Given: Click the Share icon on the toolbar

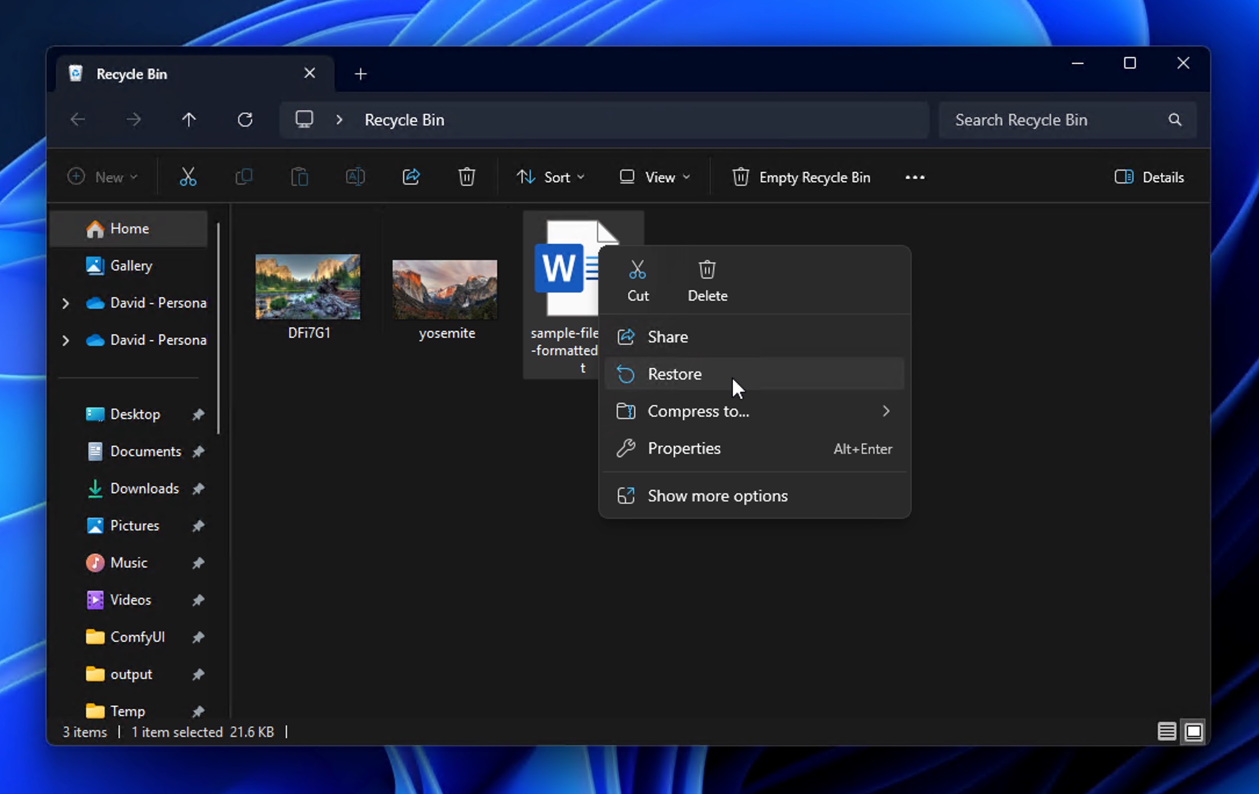Looking at the screenshot, I should [x=411, y=177].
